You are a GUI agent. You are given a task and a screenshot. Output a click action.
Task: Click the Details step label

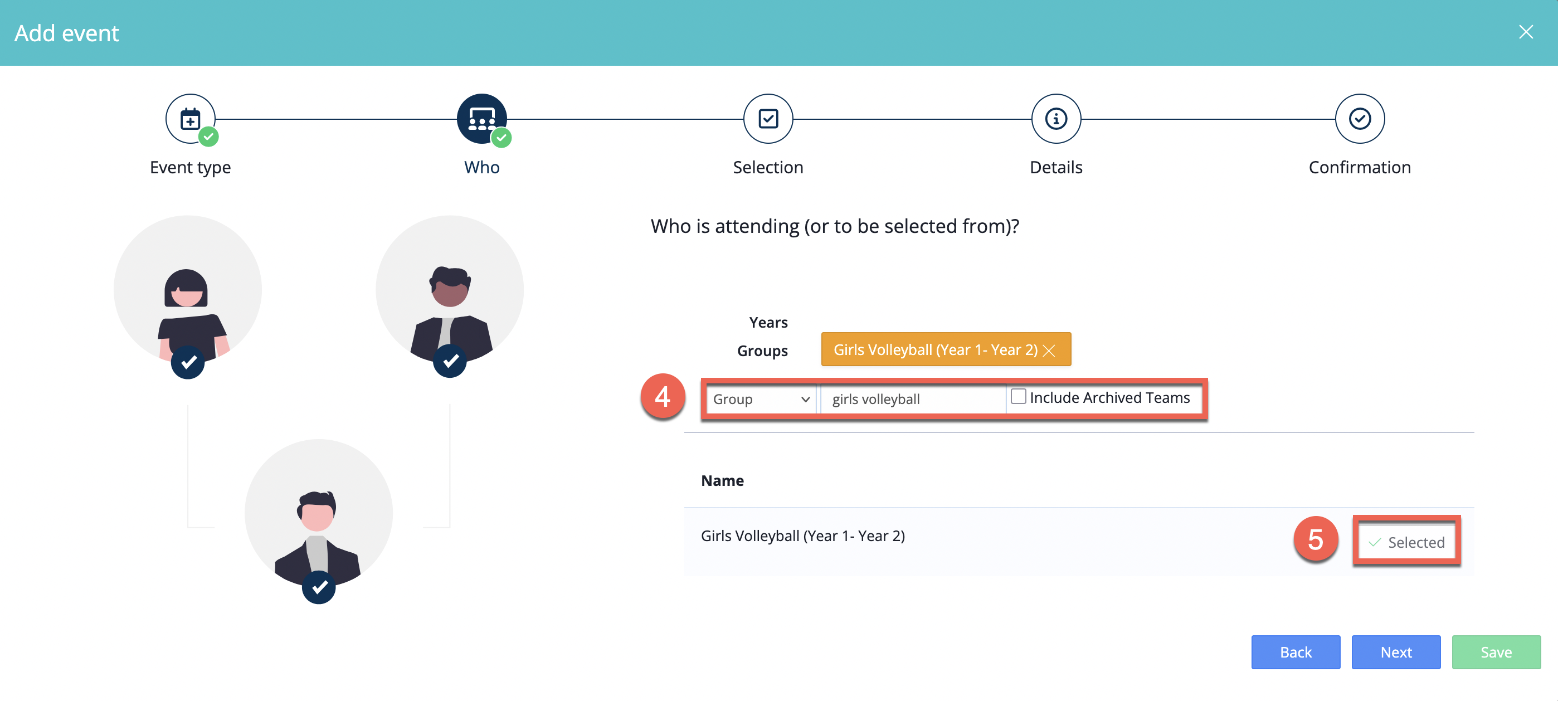pos(1056,168)
